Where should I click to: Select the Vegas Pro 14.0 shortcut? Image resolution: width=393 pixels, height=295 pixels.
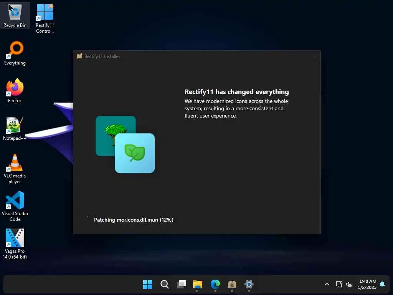point(15,244)
